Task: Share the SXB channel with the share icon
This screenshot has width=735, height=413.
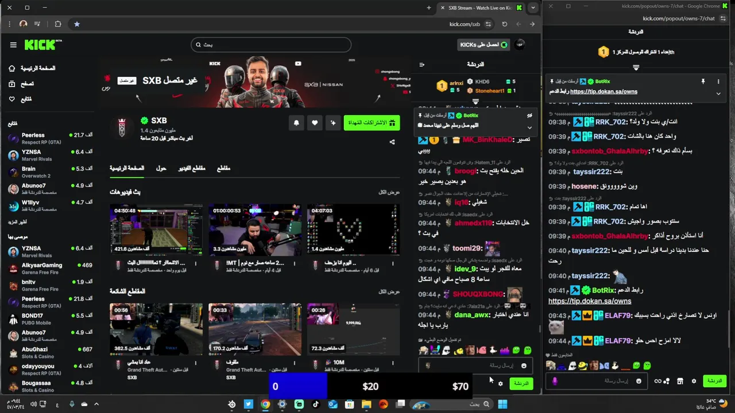Action: pos(392,142)
